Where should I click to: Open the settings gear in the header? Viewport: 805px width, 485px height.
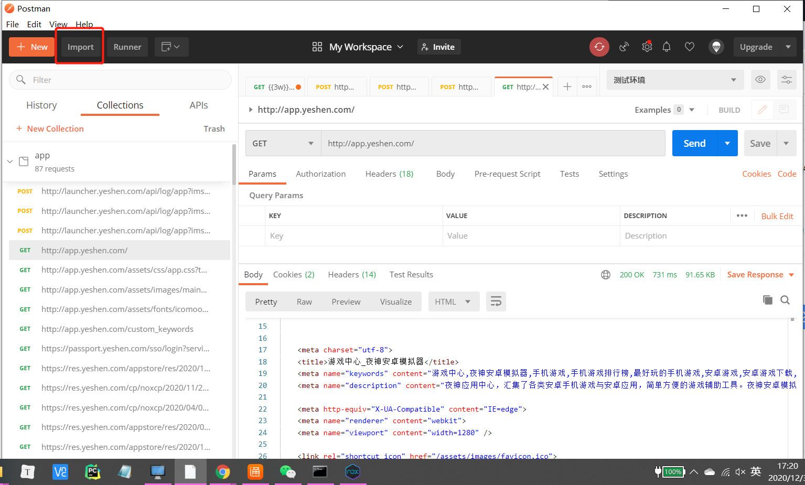tap(647, 47)
